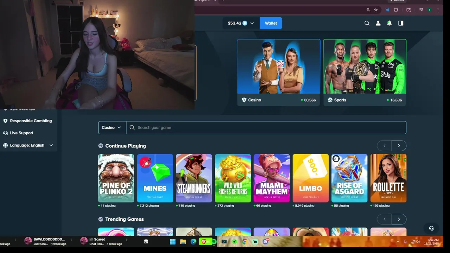This screenshot has width=450, height=253.
Task: Click the blue sound-wave extension icon
Action: (x=387, y=10)
